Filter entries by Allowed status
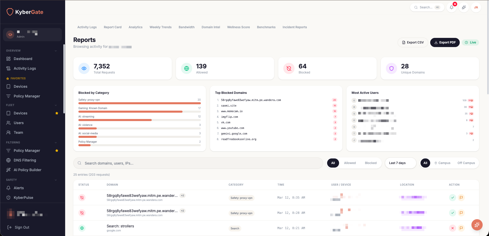This screenshot has height=236, width=489. [x=350, y=163]
